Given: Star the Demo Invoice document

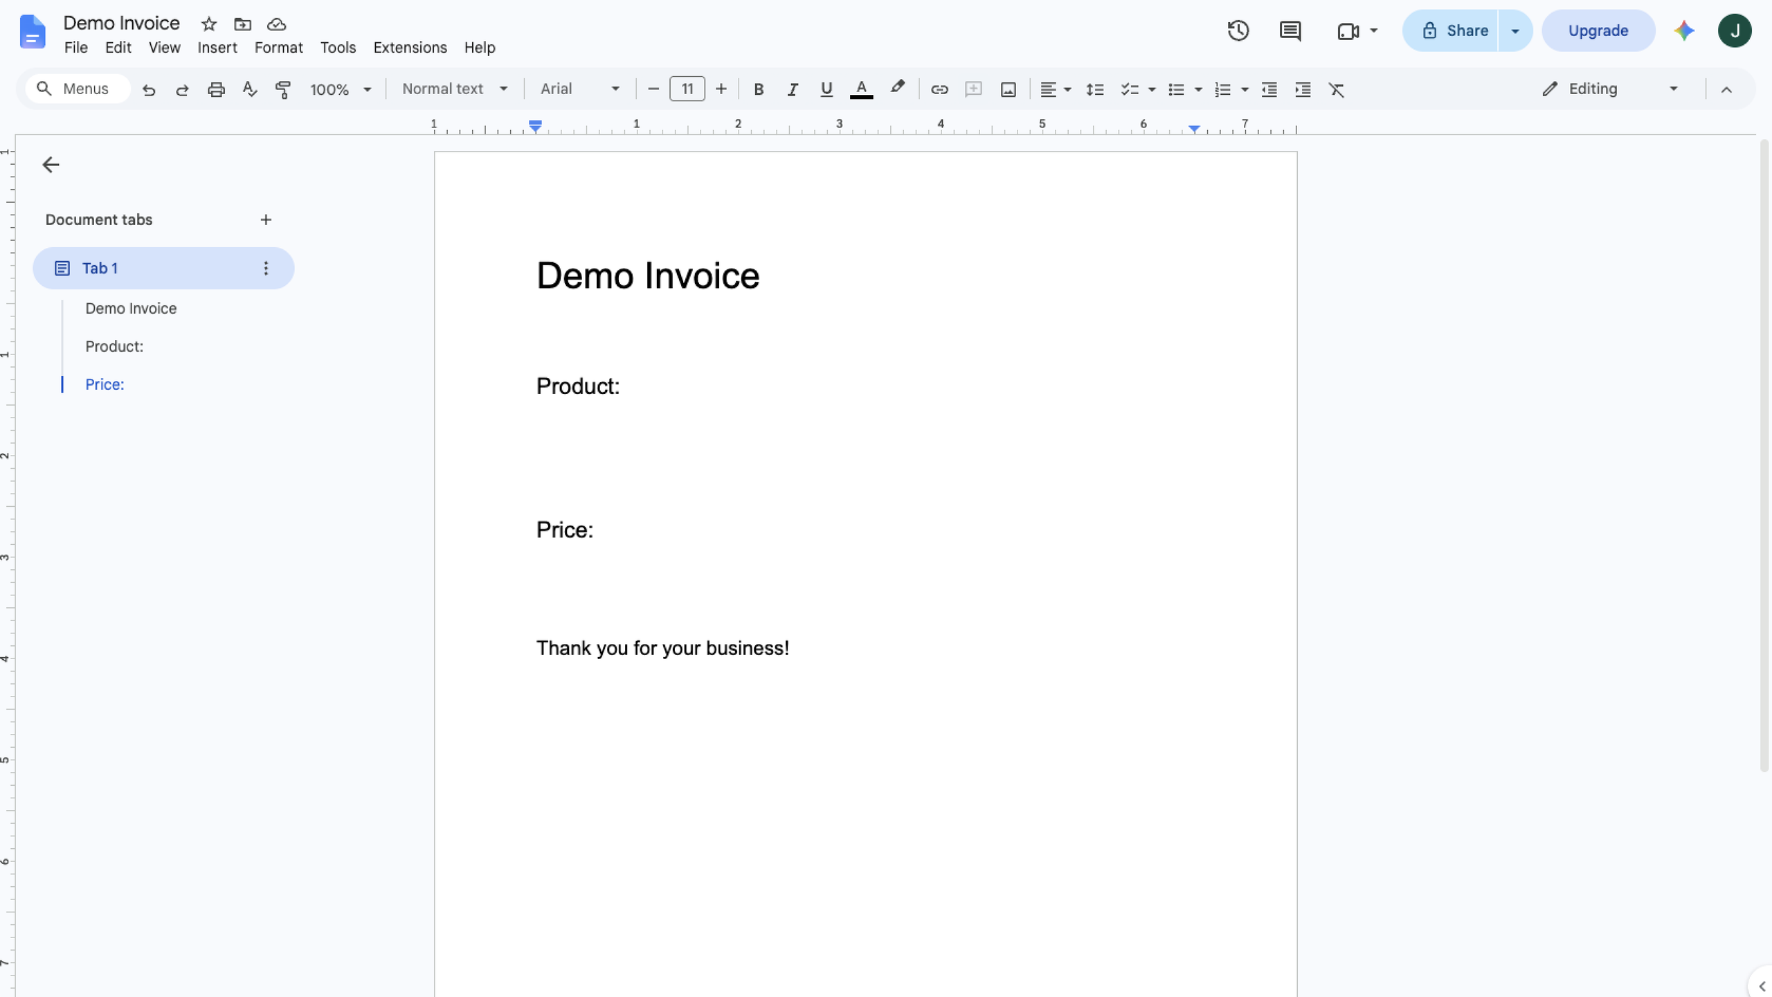Looking at the screenshot, I should click(209, 24).
